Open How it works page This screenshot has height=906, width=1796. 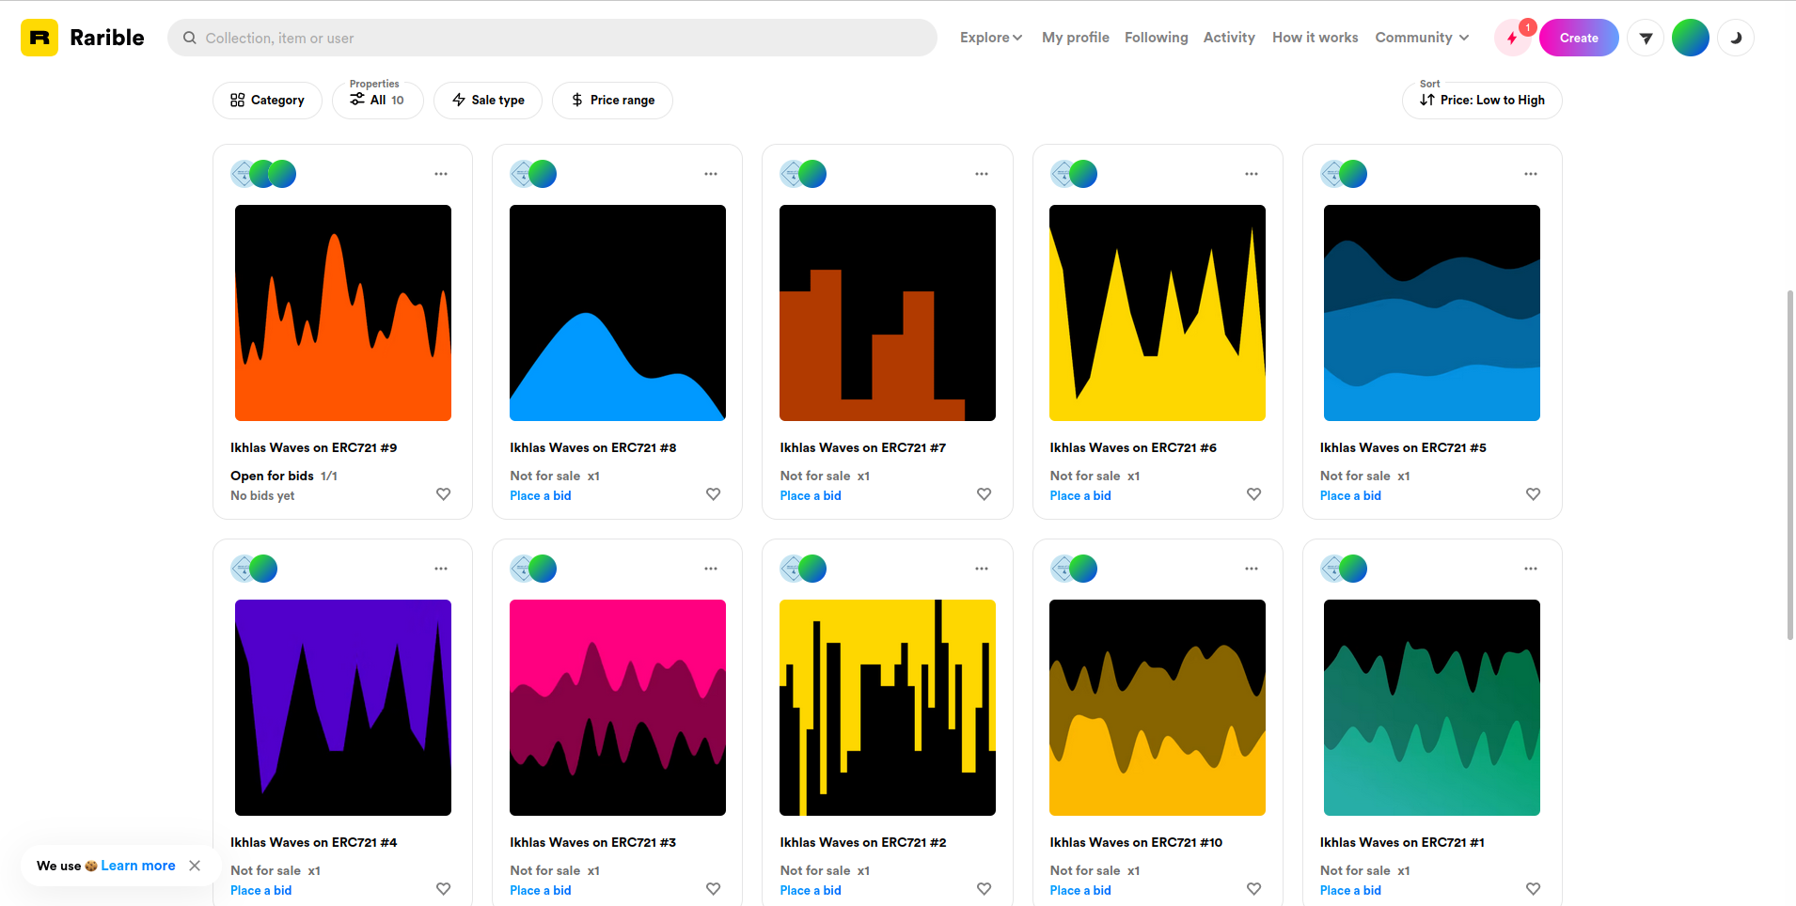[x=1315, y=38]
